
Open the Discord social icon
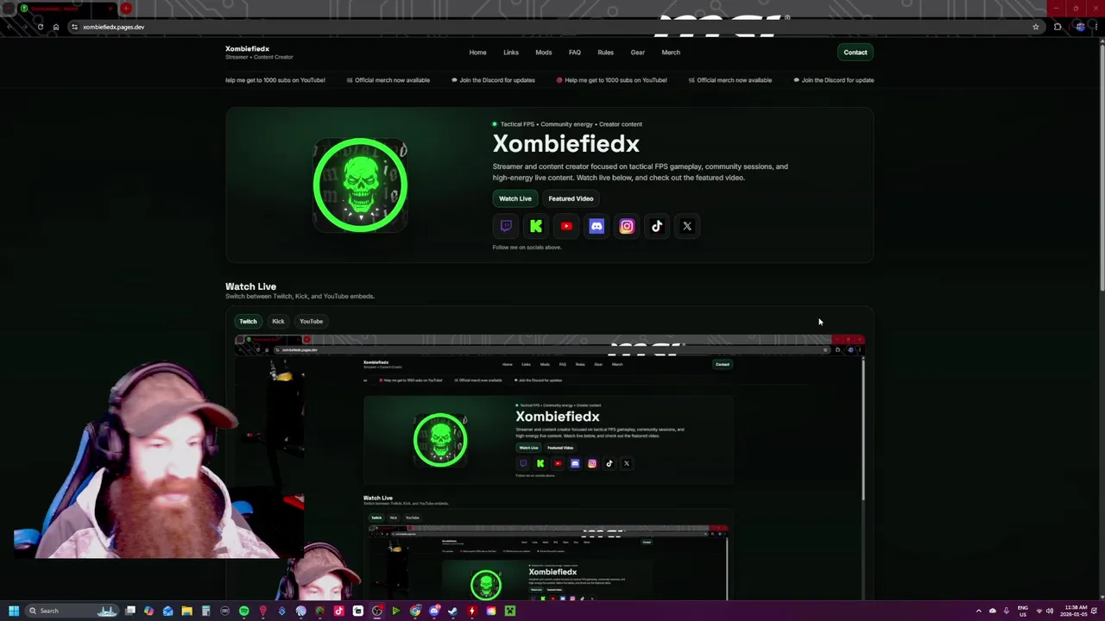click(x=597, y=226)
